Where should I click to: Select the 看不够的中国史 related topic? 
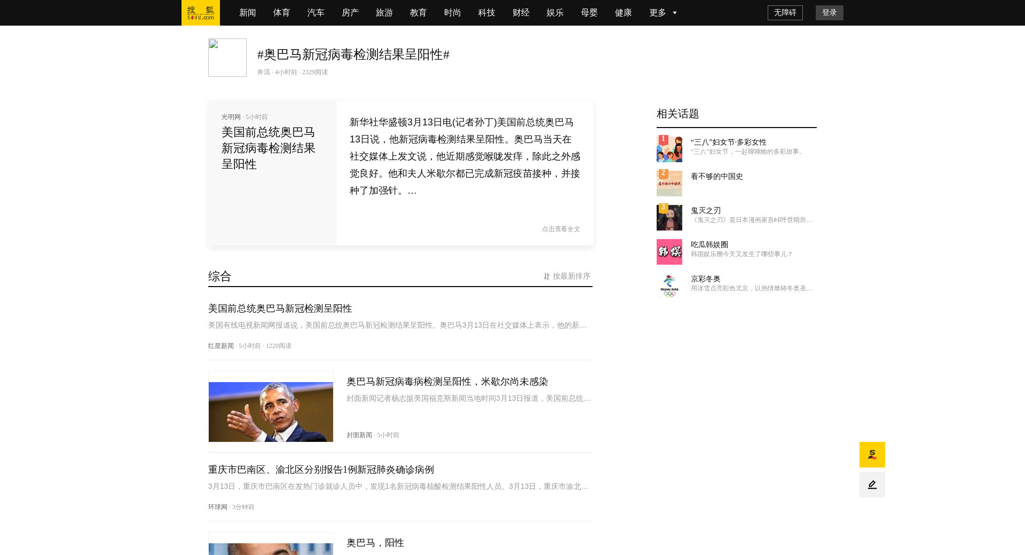[716, 177]
